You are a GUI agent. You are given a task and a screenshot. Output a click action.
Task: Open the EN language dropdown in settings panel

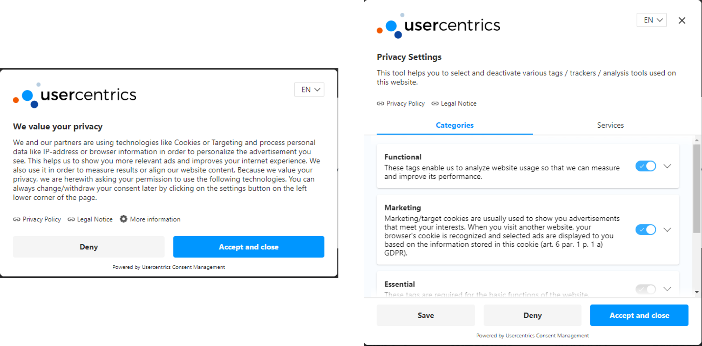coord(652,20)
